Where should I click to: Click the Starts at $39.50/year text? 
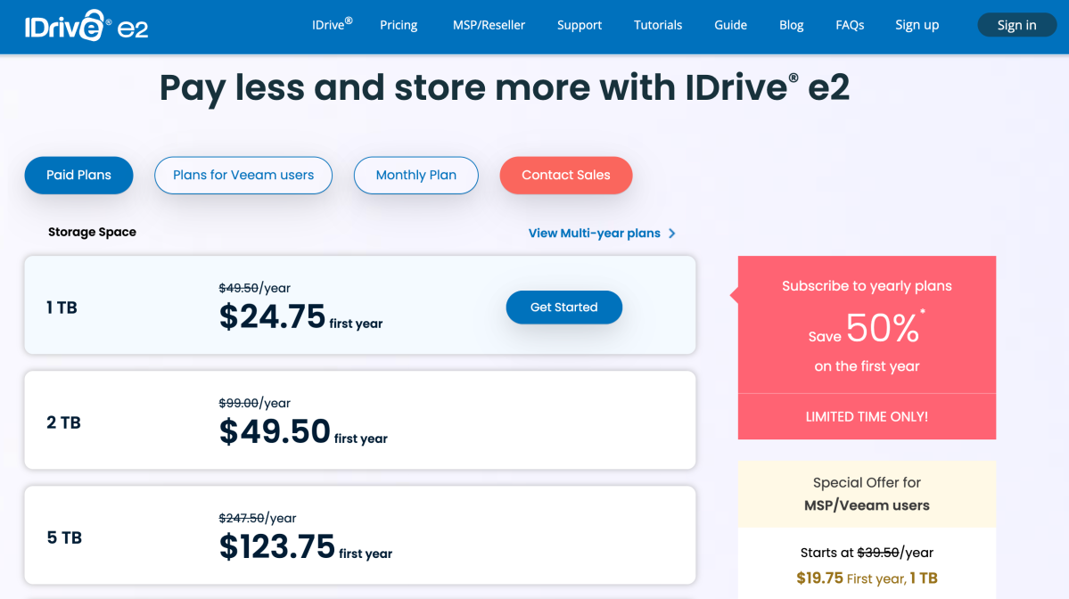click(x=867, y=553)
